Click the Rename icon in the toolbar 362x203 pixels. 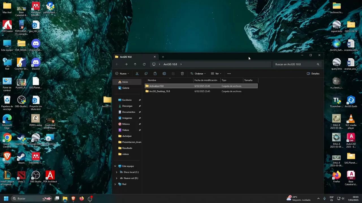tap(164, 74)
